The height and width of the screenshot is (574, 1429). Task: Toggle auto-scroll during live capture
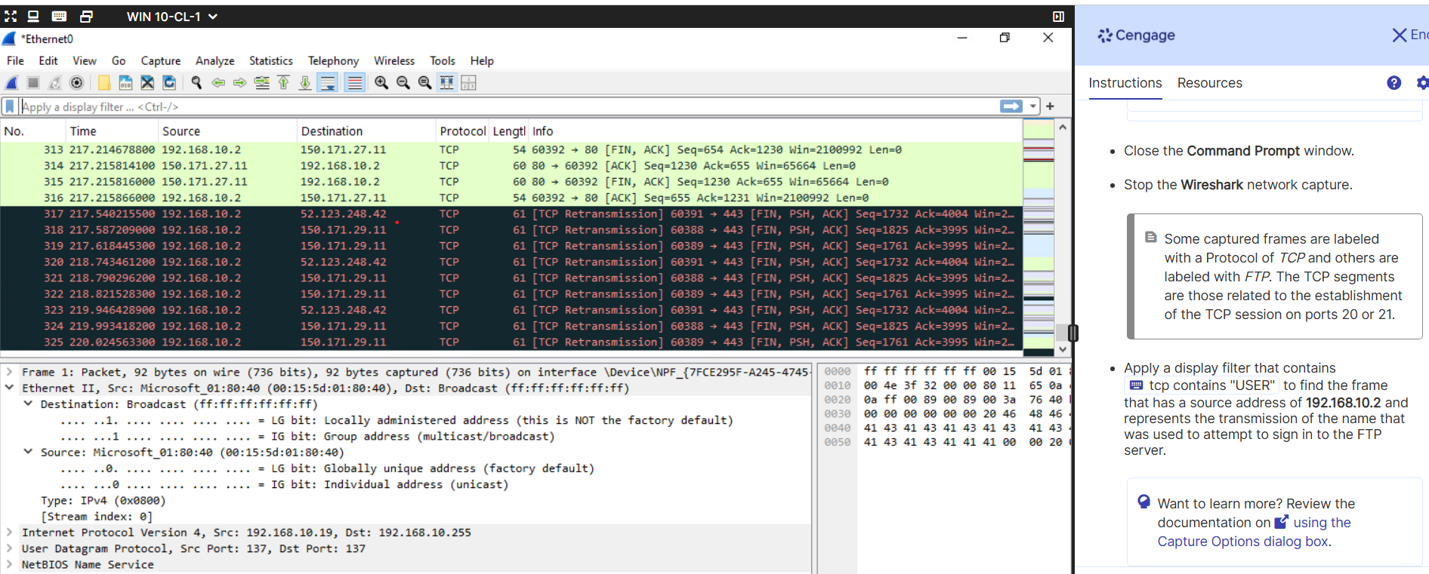coord(328,83)
